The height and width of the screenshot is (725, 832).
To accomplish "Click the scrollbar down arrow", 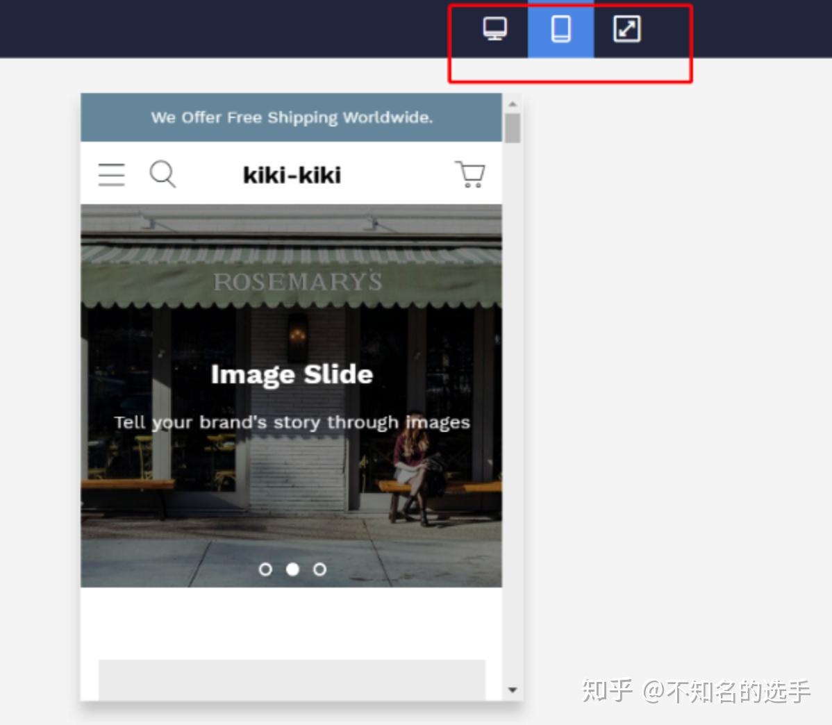I will point(513,690).
